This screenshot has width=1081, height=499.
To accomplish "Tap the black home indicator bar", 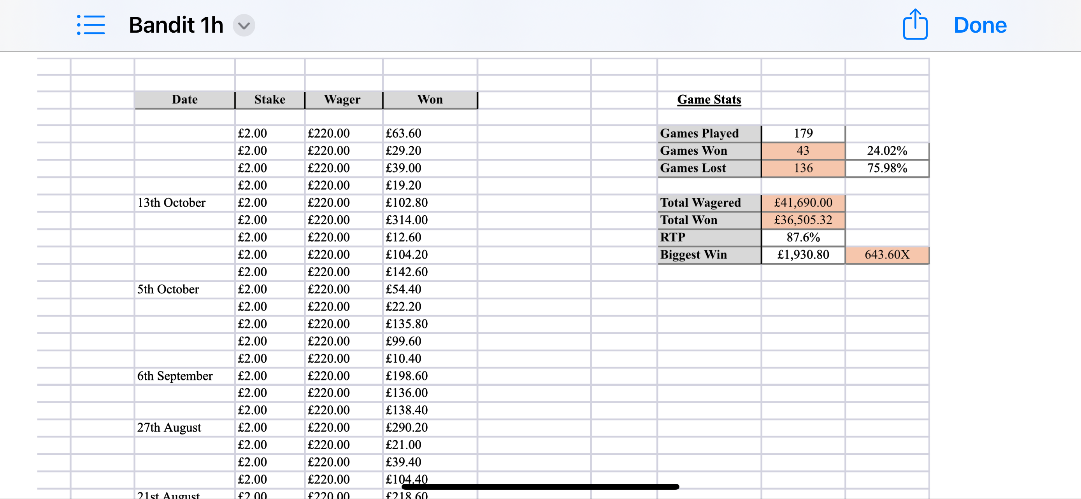I will (540, 487).
